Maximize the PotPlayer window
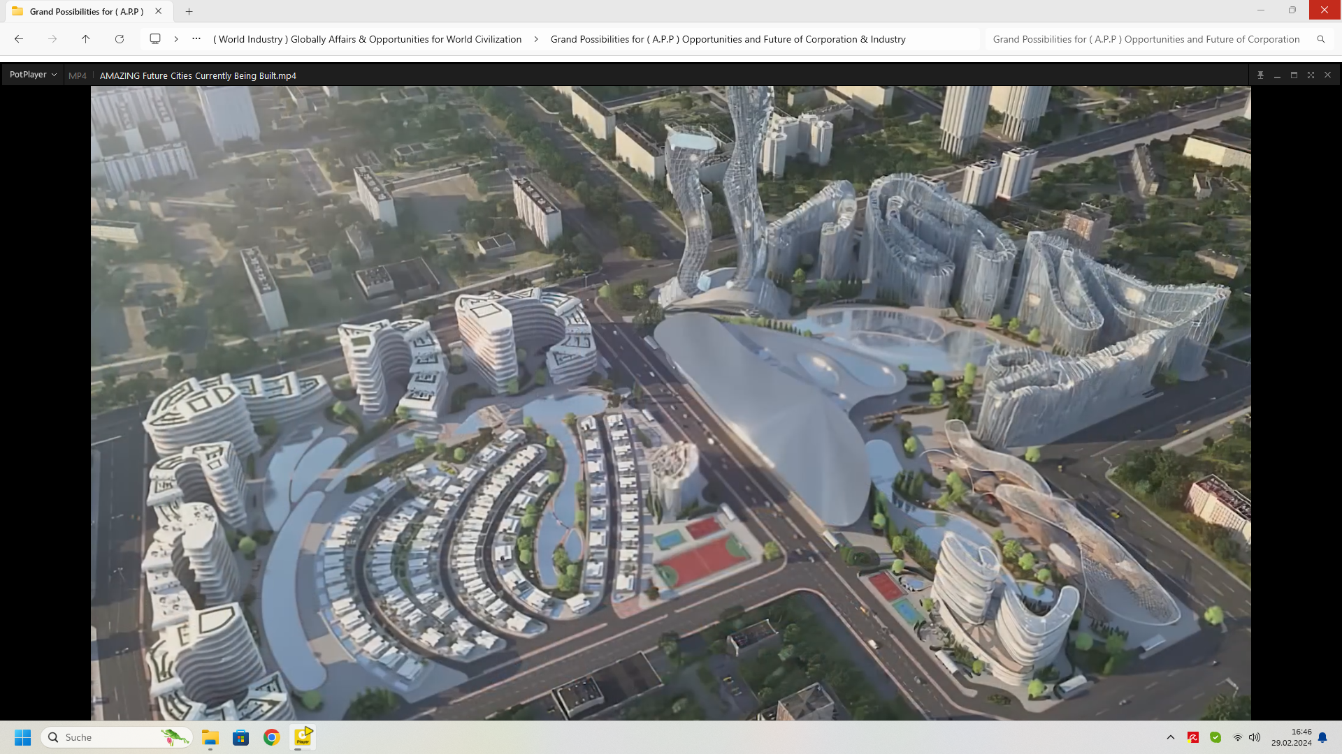1342x754 pixels. coord(1294,75)
